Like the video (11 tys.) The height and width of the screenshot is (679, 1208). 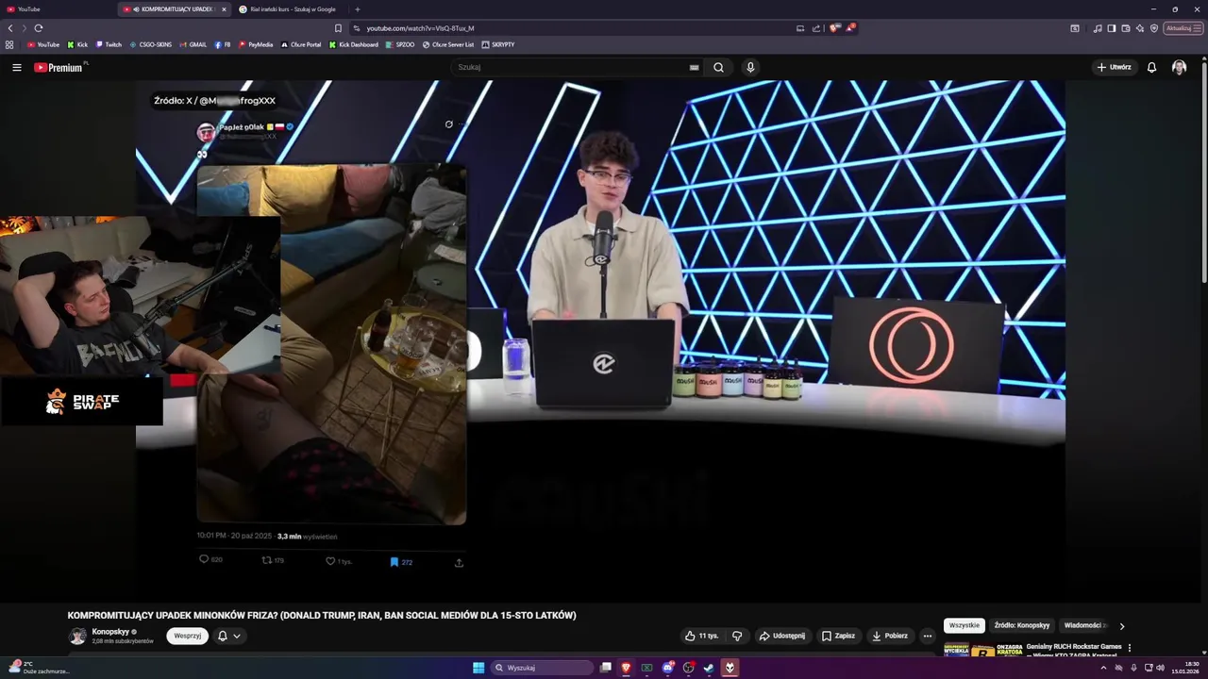click(x=701, y=636)
